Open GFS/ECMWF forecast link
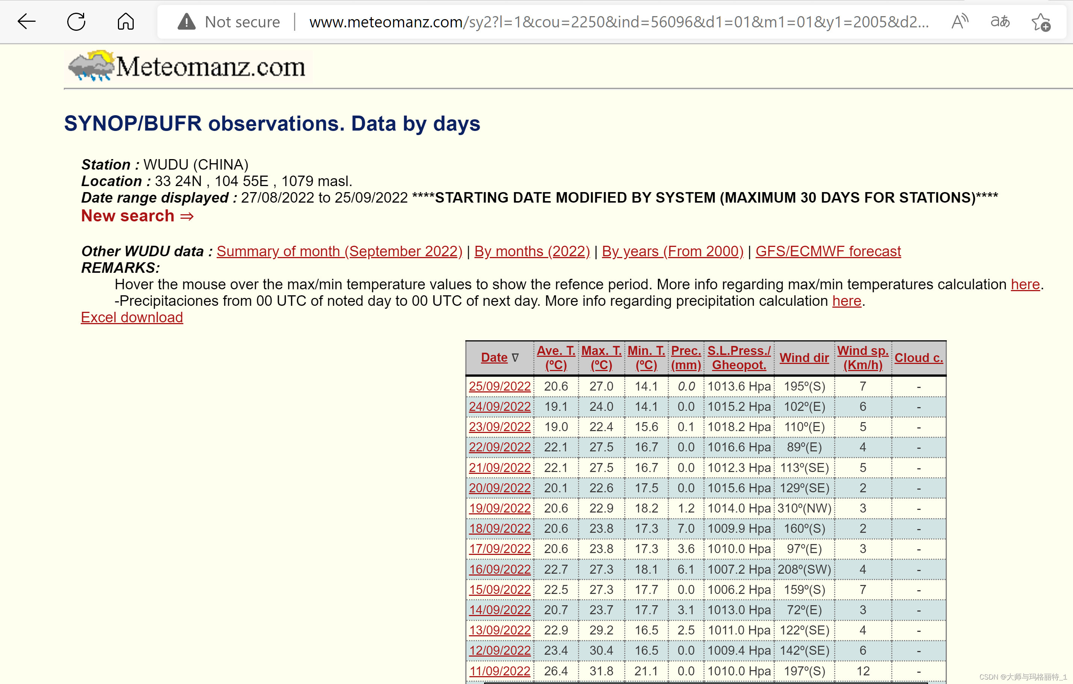This screenshot has width=1073, height=684. click(828, 251)
